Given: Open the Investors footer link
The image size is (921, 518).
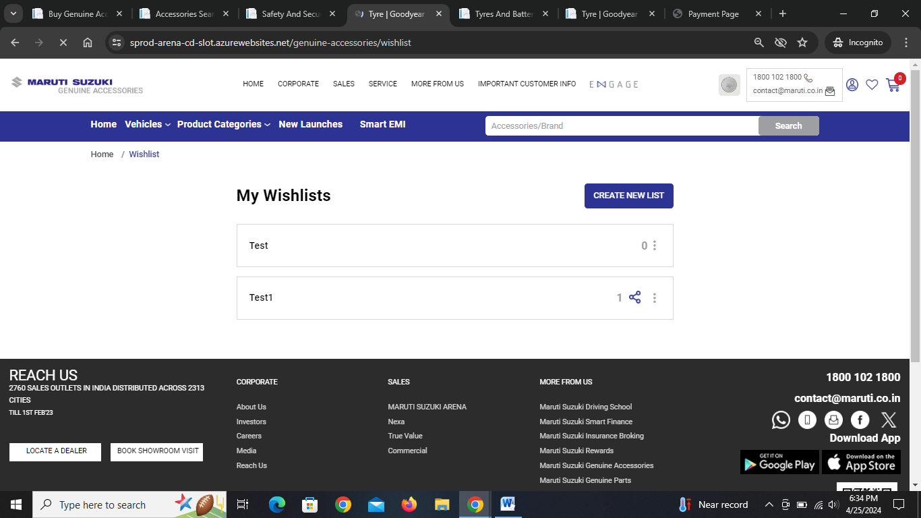Looking at the screenshot, I should pyautogui.click(x=251, y=422).
